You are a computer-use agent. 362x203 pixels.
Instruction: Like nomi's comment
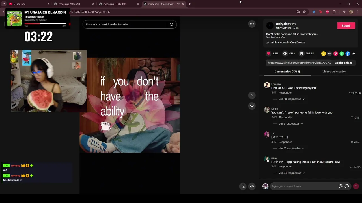tap(351, 167)
